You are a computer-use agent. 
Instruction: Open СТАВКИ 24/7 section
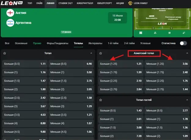[66, 3]
